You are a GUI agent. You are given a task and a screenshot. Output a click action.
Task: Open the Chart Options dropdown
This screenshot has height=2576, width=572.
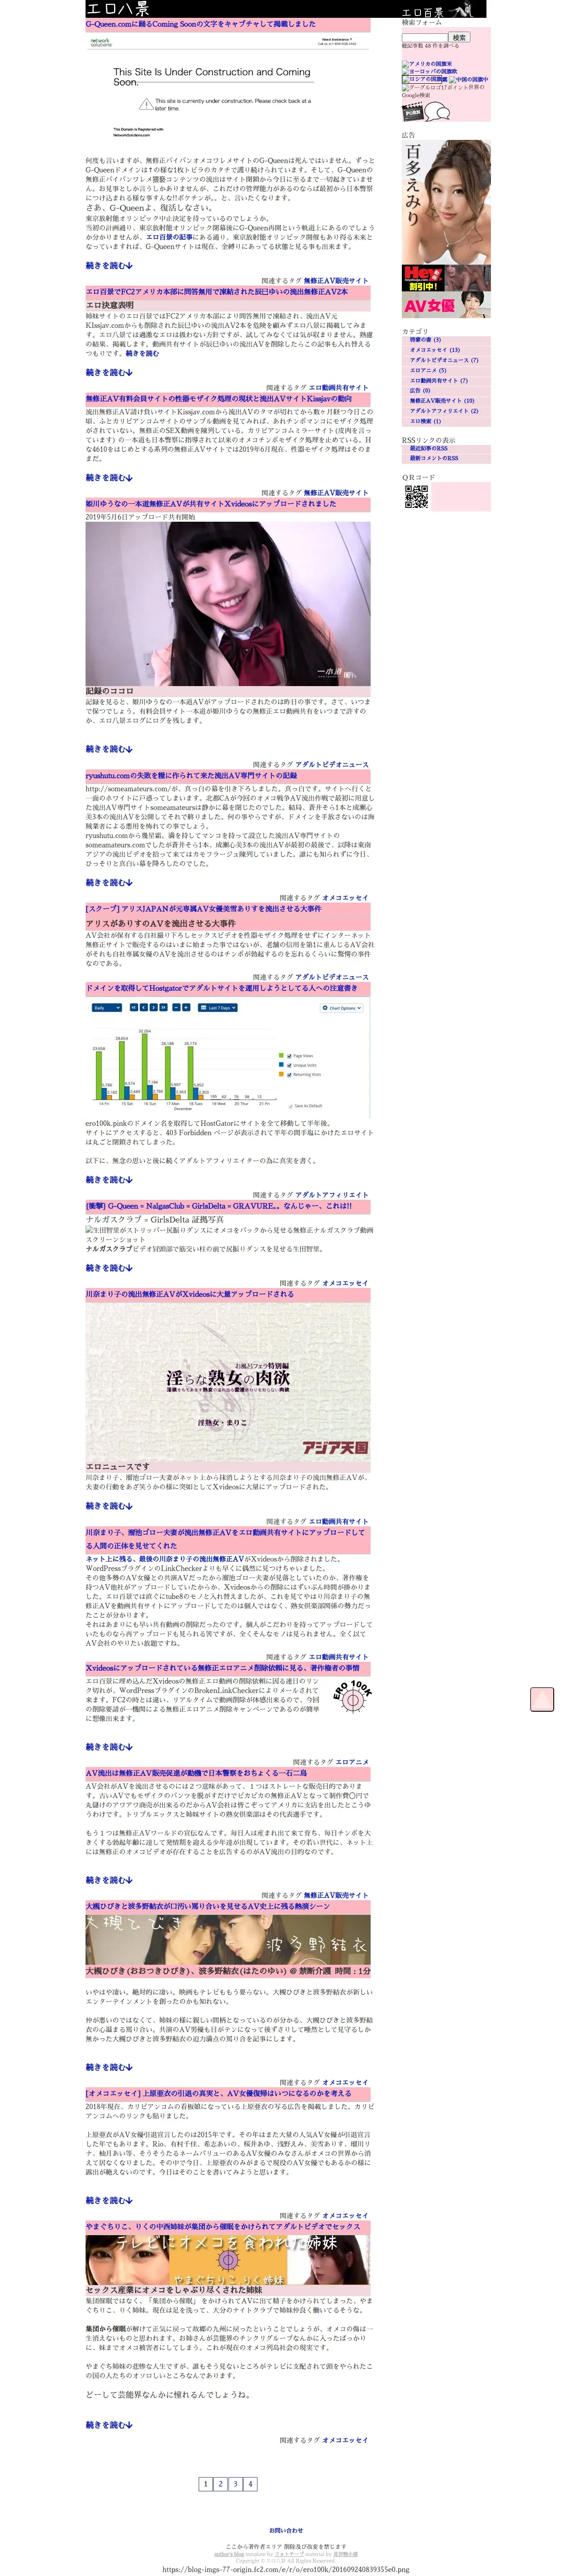[342, 1008]
